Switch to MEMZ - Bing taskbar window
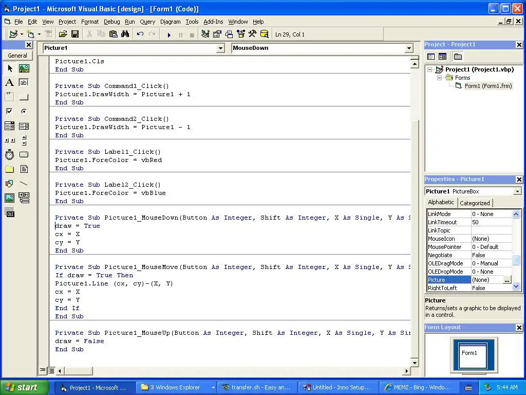This screenshot has height=395, width=526. (419, 388)
